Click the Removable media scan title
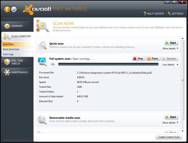 tap(65, 118)
